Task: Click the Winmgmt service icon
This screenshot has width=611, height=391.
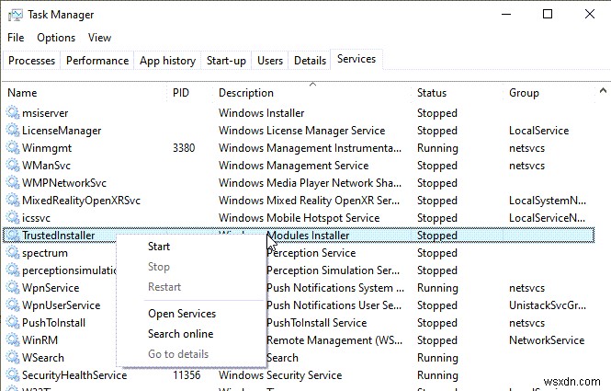Action: pyautogui.click(x=12, y=148)
